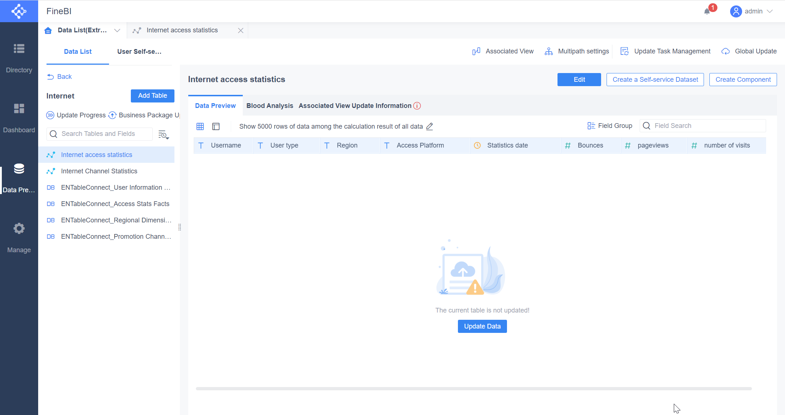This screenshot has width=785, height=415.
Task: Open the Data Preparation sidebar section
Action: (19, 178)
